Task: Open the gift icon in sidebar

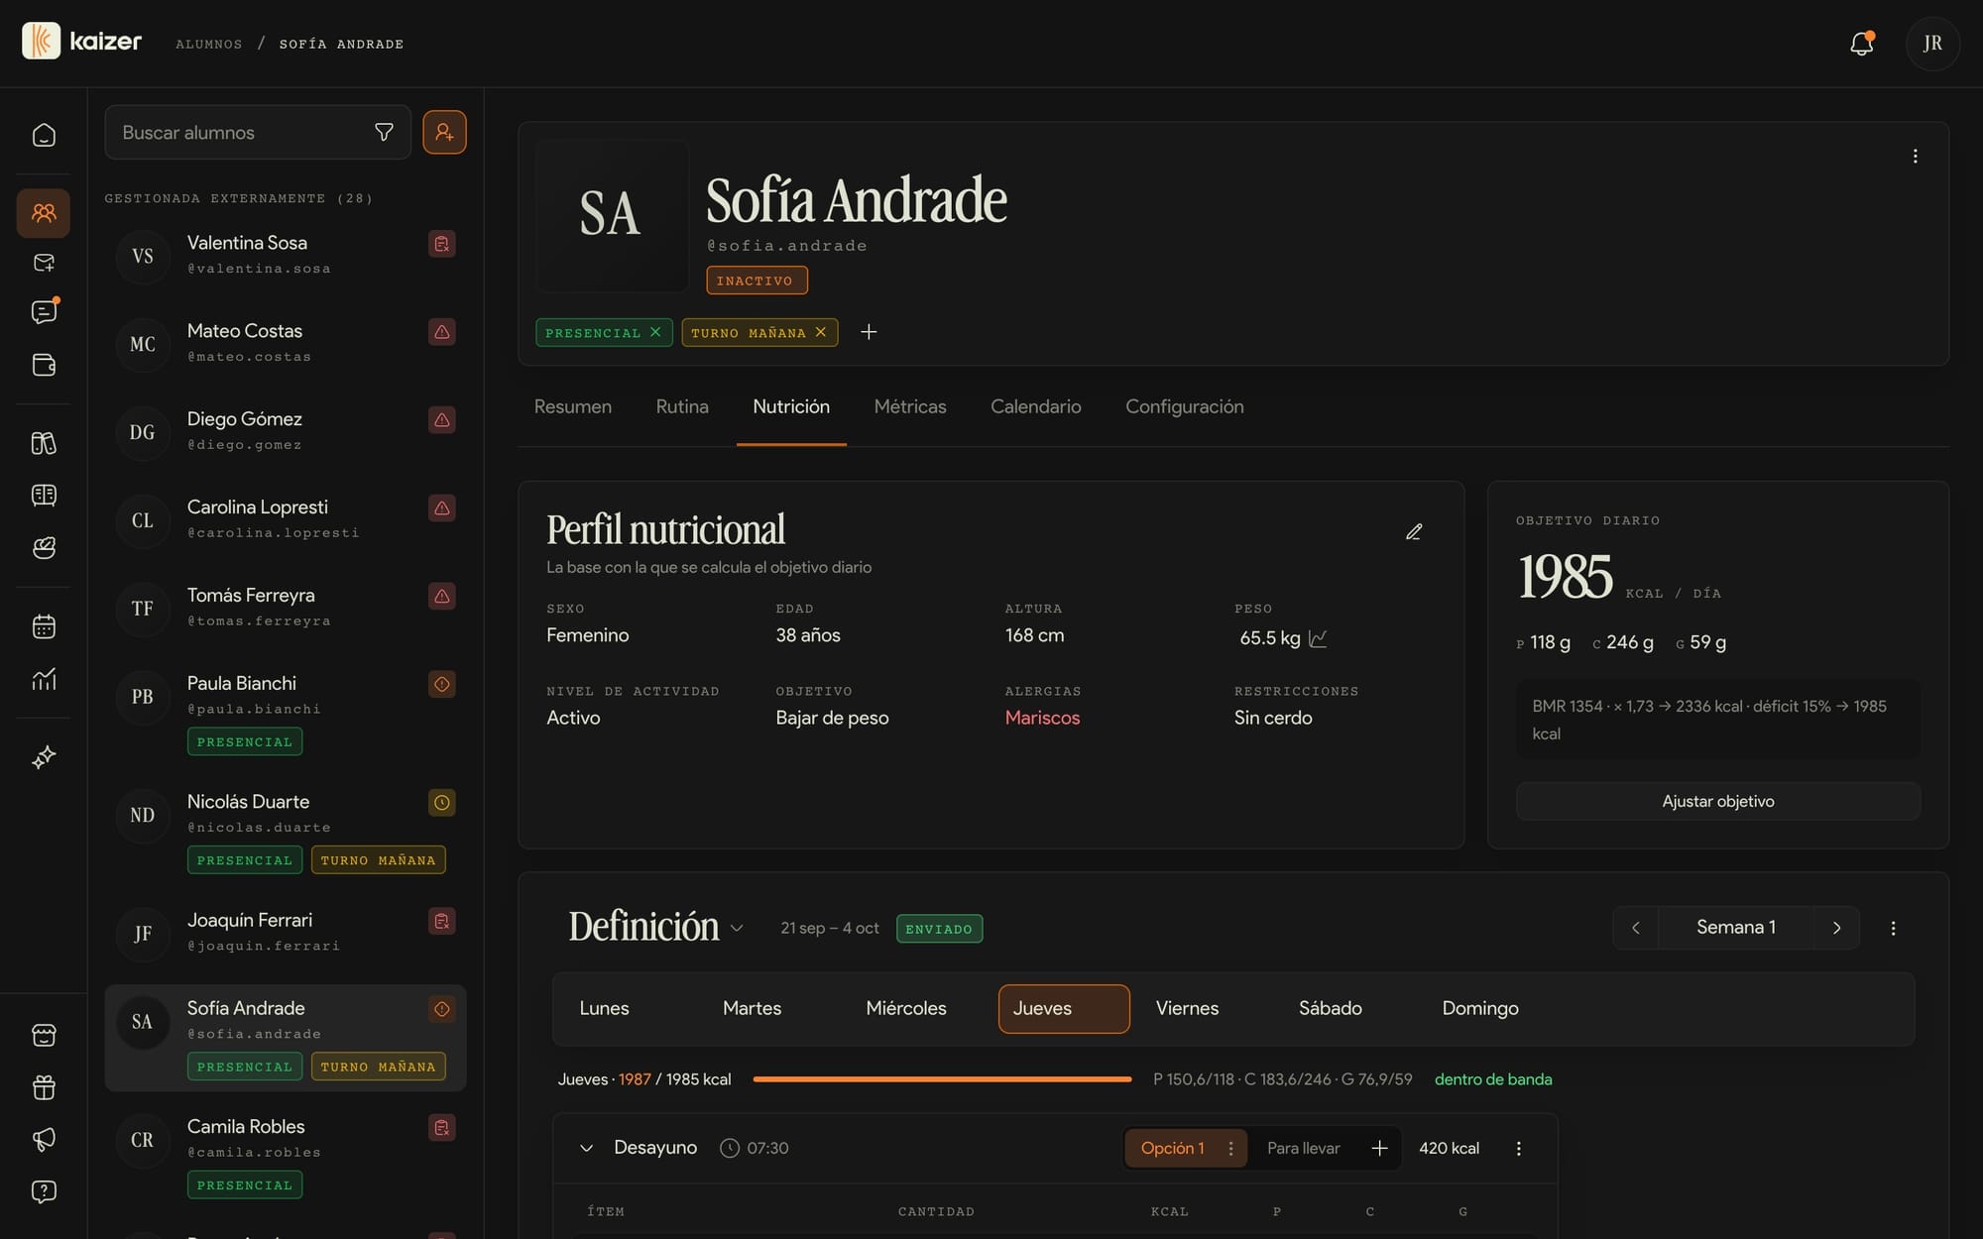Action: tap(44, 1087)
